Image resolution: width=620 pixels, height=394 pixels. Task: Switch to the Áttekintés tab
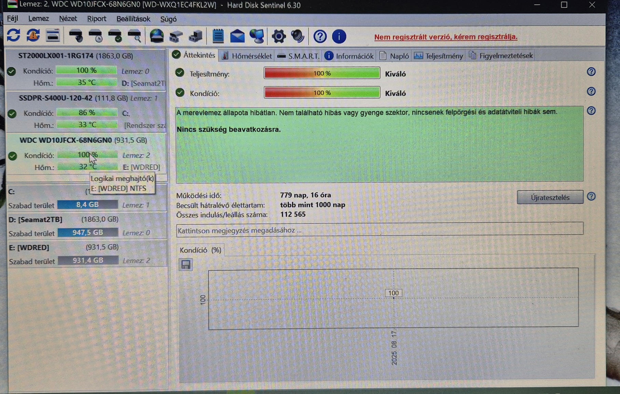point(194,55)
